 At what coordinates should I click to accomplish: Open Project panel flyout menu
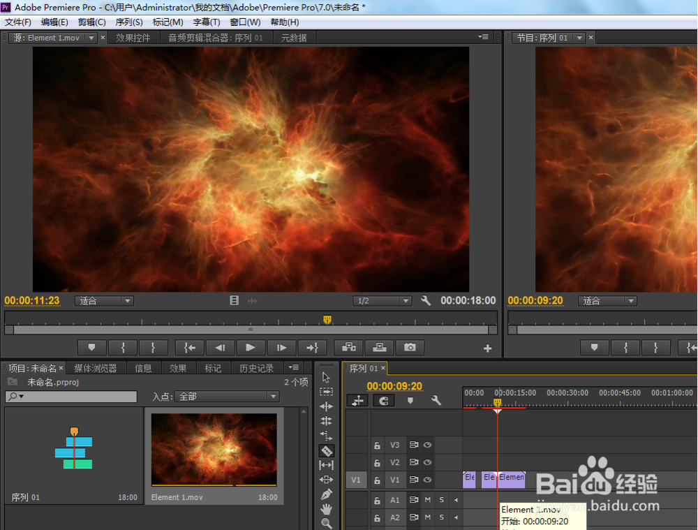(293, 367)
